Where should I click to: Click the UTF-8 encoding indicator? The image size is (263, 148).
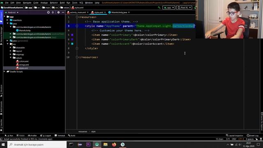pos(241,139)
